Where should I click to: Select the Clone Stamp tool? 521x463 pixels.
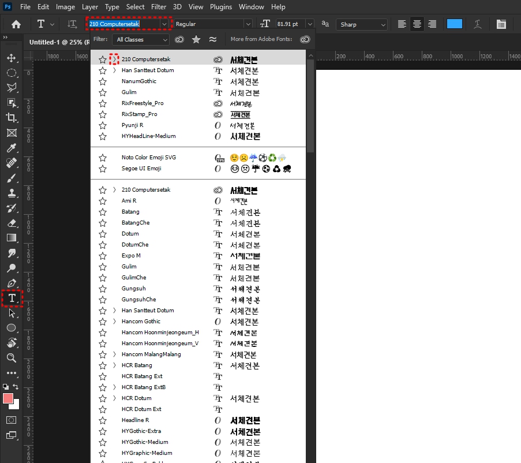pyautogui.click(x=12, y=193)
